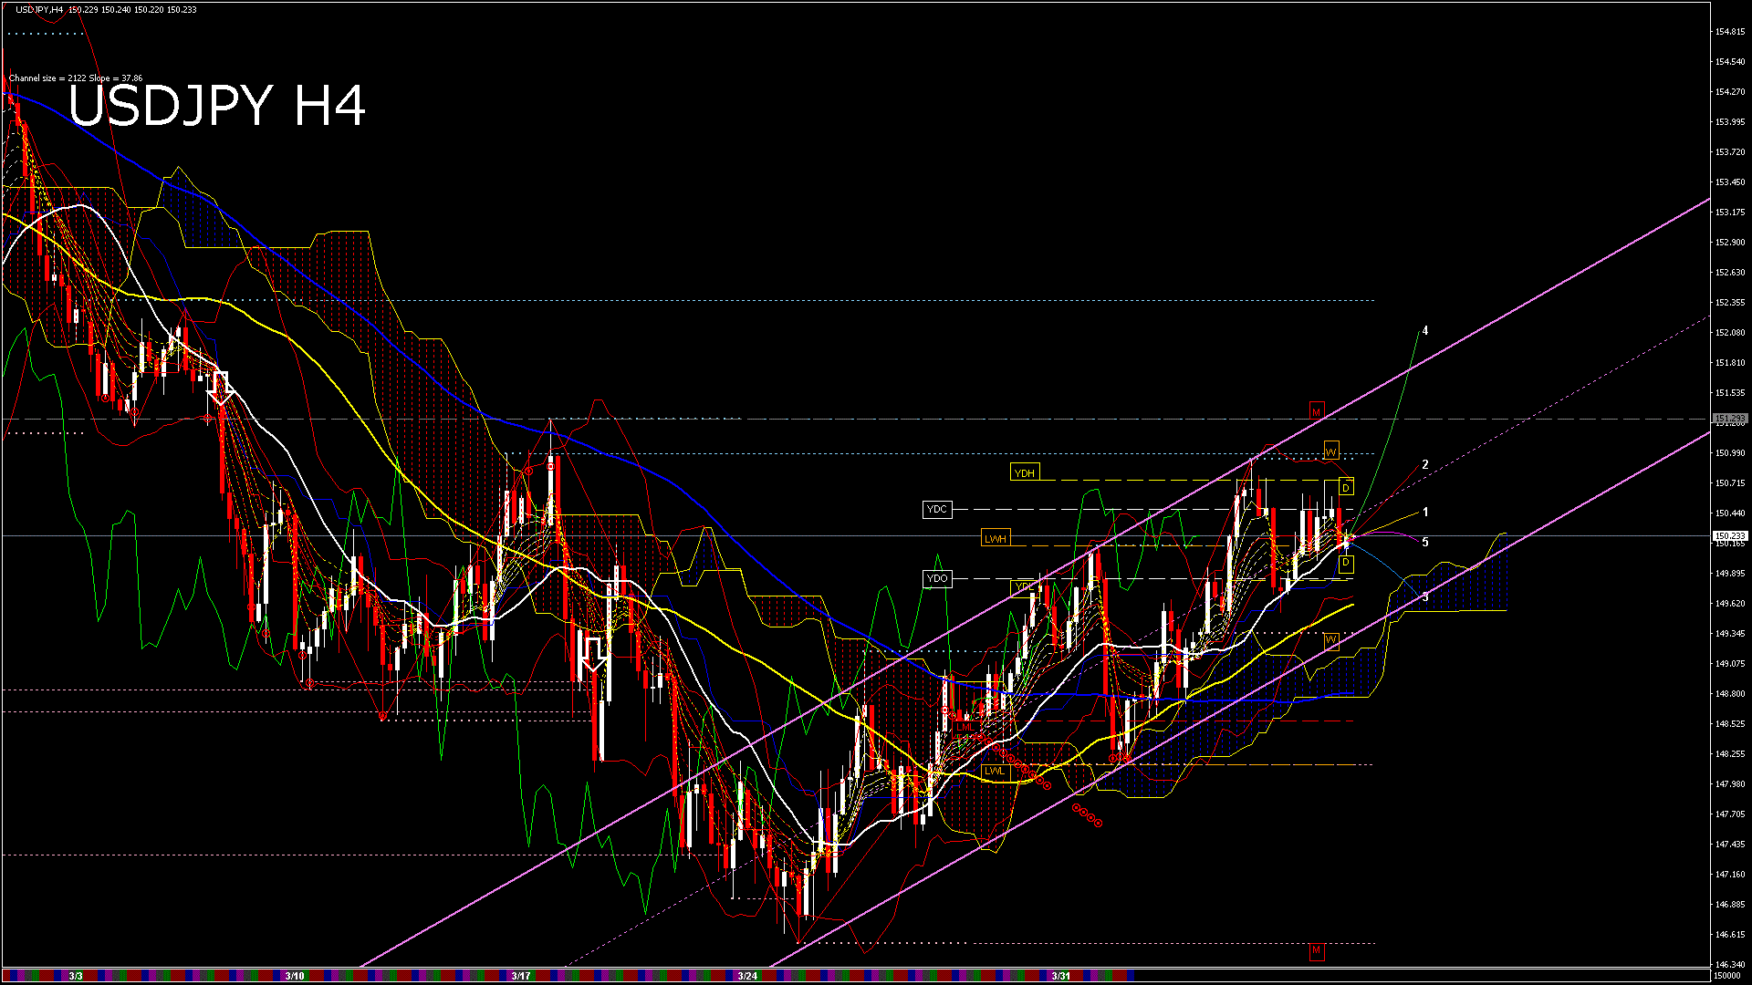
Task: Click the red M marker at monthly high
Action: pos(1317,411)
